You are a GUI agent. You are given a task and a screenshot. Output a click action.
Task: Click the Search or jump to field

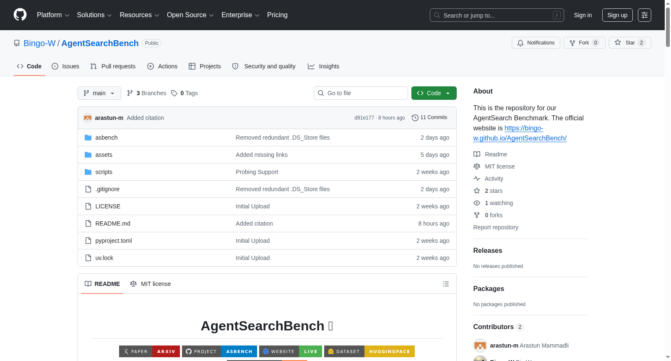497,15
